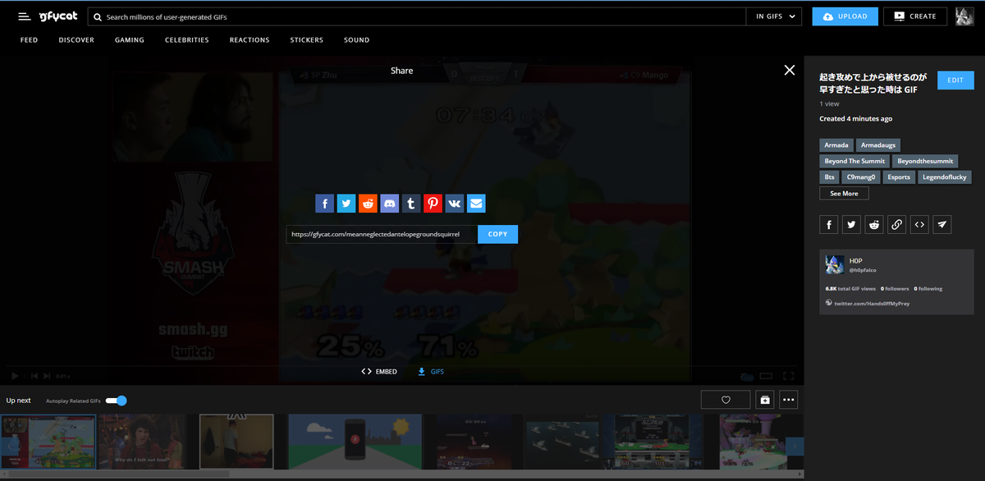Share by email from the Share dialog

pyautogui.click(x=477, y=204)
